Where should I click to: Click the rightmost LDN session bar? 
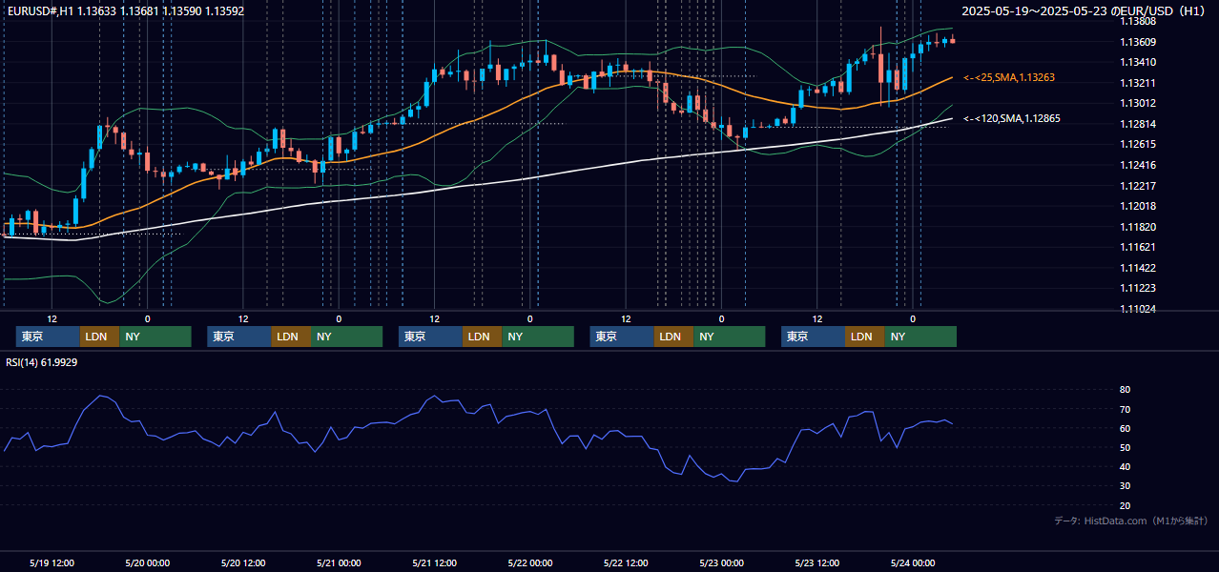[864, 337]
